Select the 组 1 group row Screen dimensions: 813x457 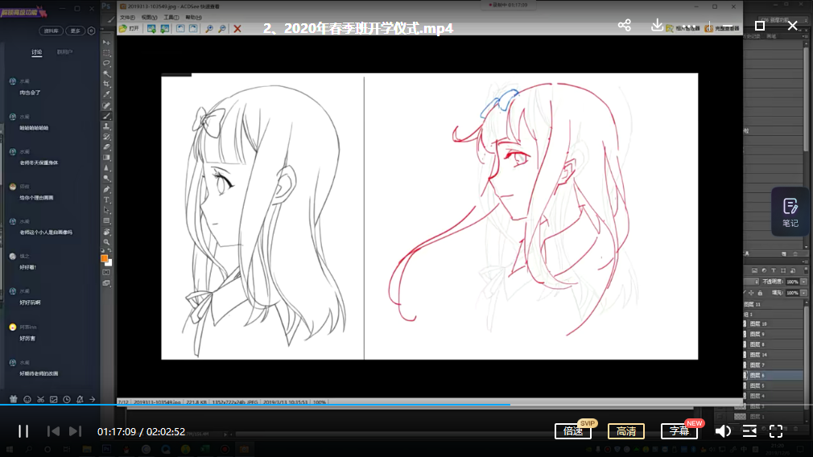(x=773, y=315)
